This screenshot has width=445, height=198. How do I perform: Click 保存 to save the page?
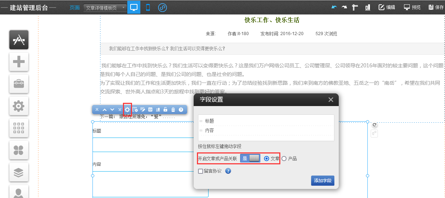[x=436, y=7]
